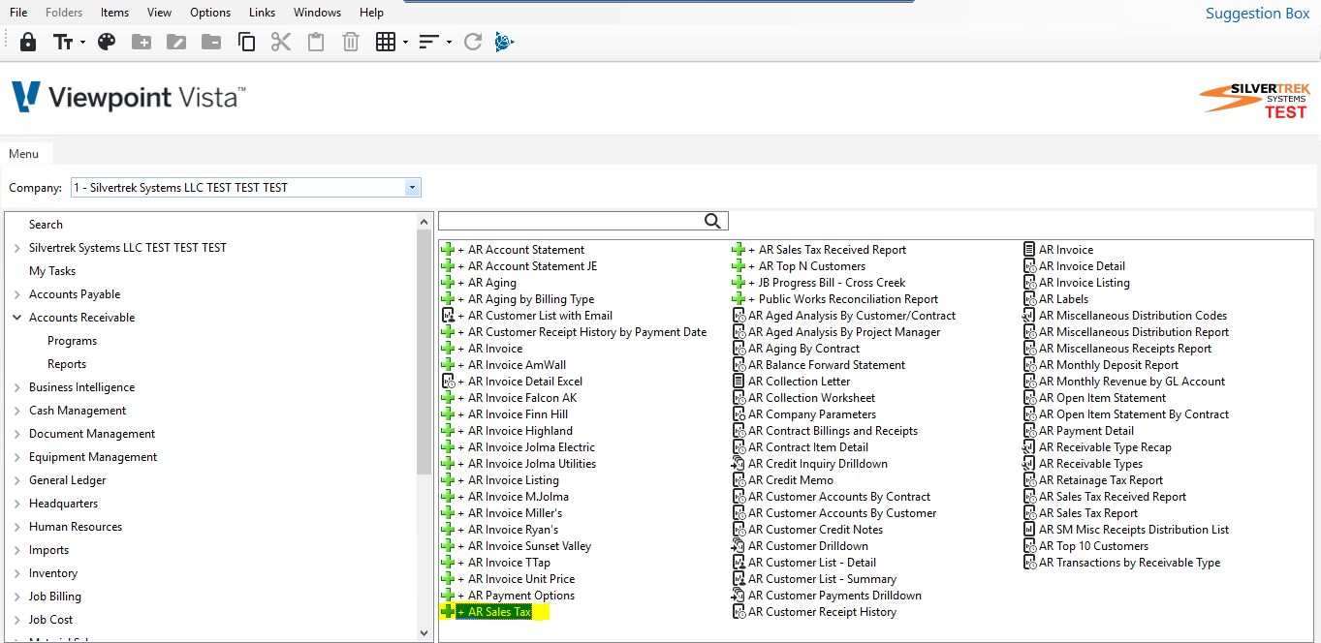Open AR Credit Memo entry
The image size is (1321, 643).
click(791, 480)
